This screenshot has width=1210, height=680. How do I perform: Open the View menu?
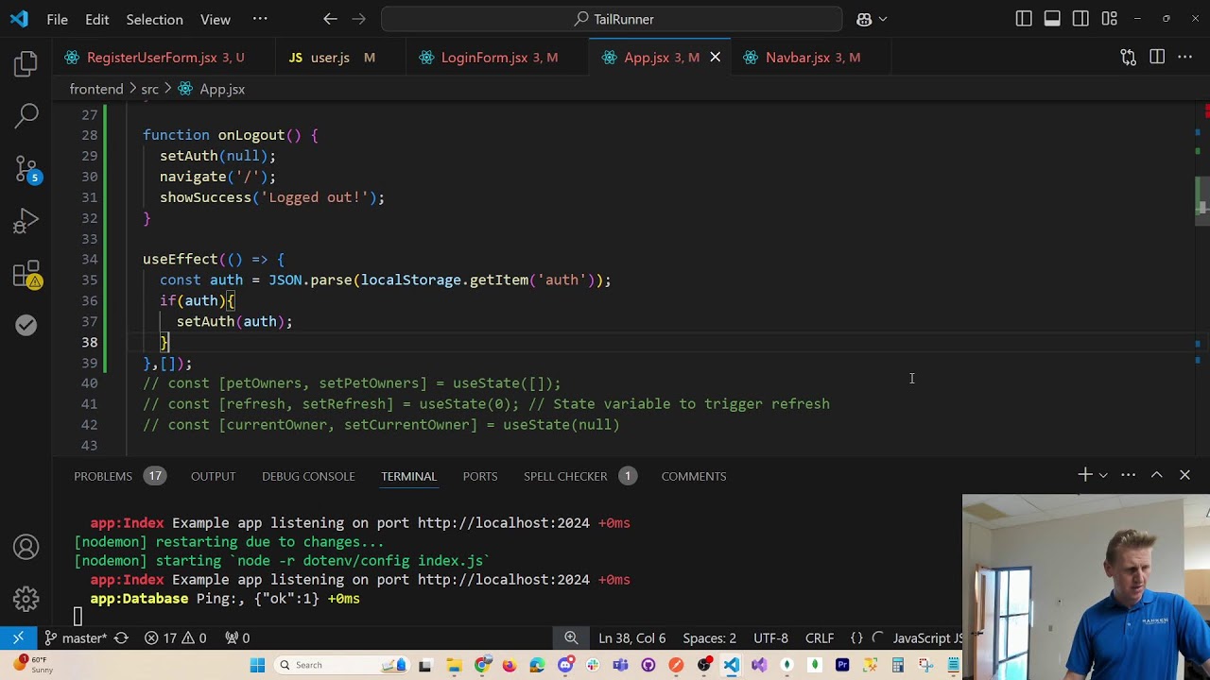tap(215, 19)
